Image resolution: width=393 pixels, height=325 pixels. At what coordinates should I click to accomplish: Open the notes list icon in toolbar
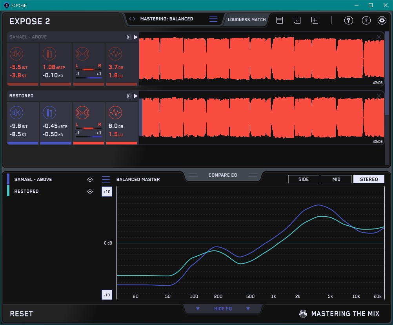point(279,20)
